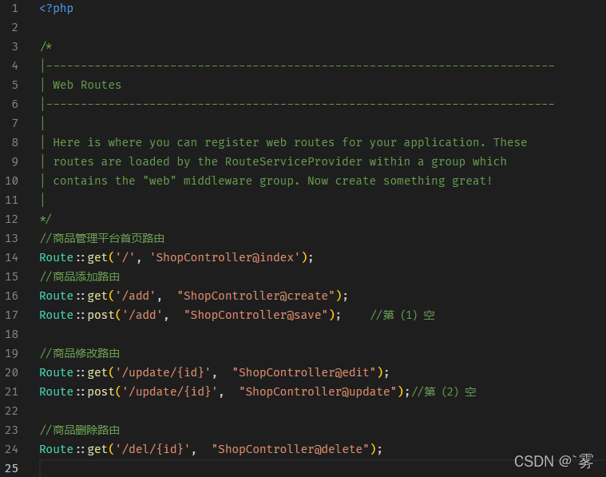Click the <?php opening tag on line 1
The image size is (606, 477).
pos(57,8)
